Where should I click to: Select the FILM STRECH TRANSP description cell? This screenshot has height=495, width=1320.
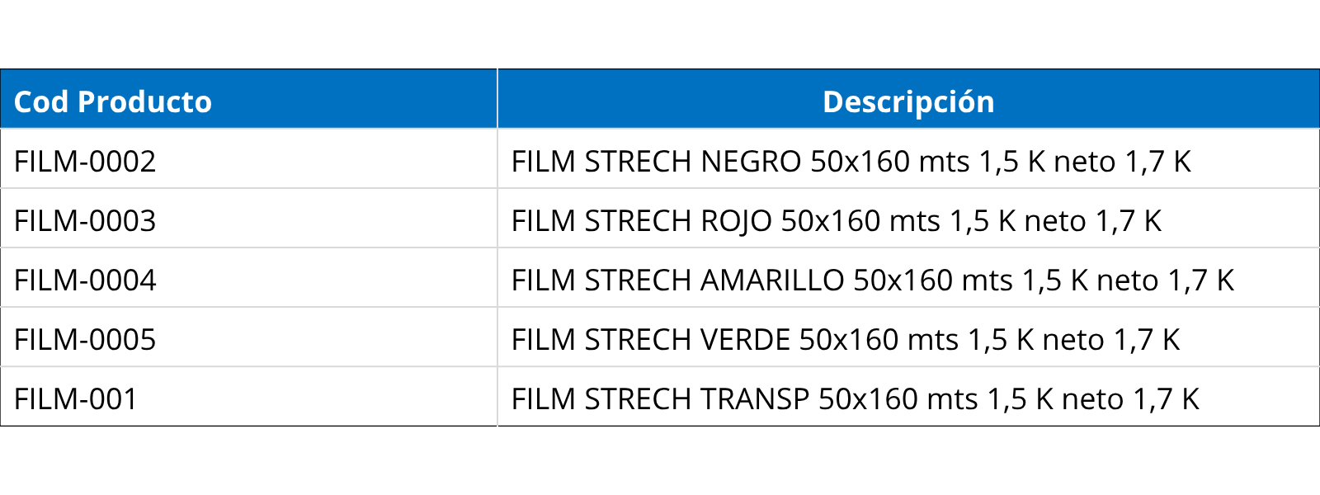tap(908, 397)
